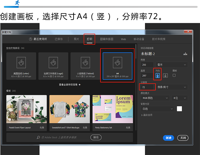Choose the 美国信纸 (Letter) preset
This screenshot has width=200, height=155.
pyautogui.click(x=21, y=66)
